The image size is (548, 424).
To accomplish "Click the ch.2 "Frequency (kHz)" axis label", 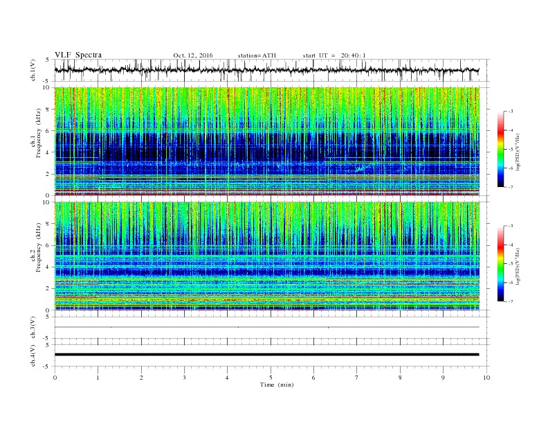I will (39, 247).
